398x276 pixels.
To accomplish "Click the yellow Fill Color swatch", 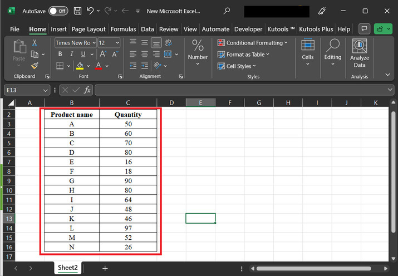I will click(80, 66).
